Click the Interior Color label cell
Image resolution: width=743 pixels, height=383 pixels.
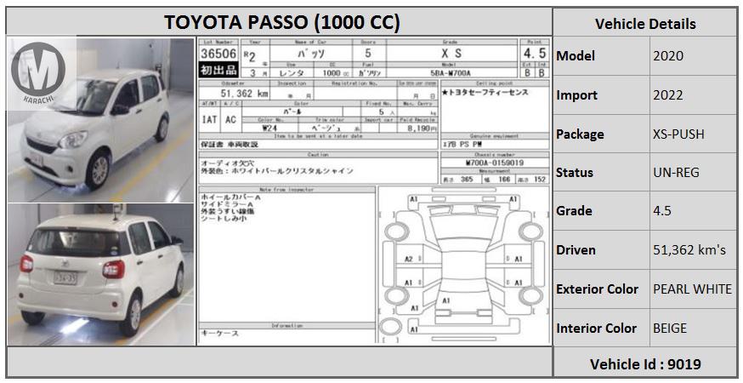(x=601, y=328)
